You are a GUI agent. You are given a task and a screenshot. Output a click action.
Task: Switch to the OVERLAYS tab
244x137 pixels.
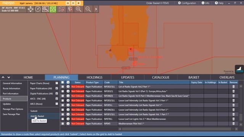tap(227, 77)
